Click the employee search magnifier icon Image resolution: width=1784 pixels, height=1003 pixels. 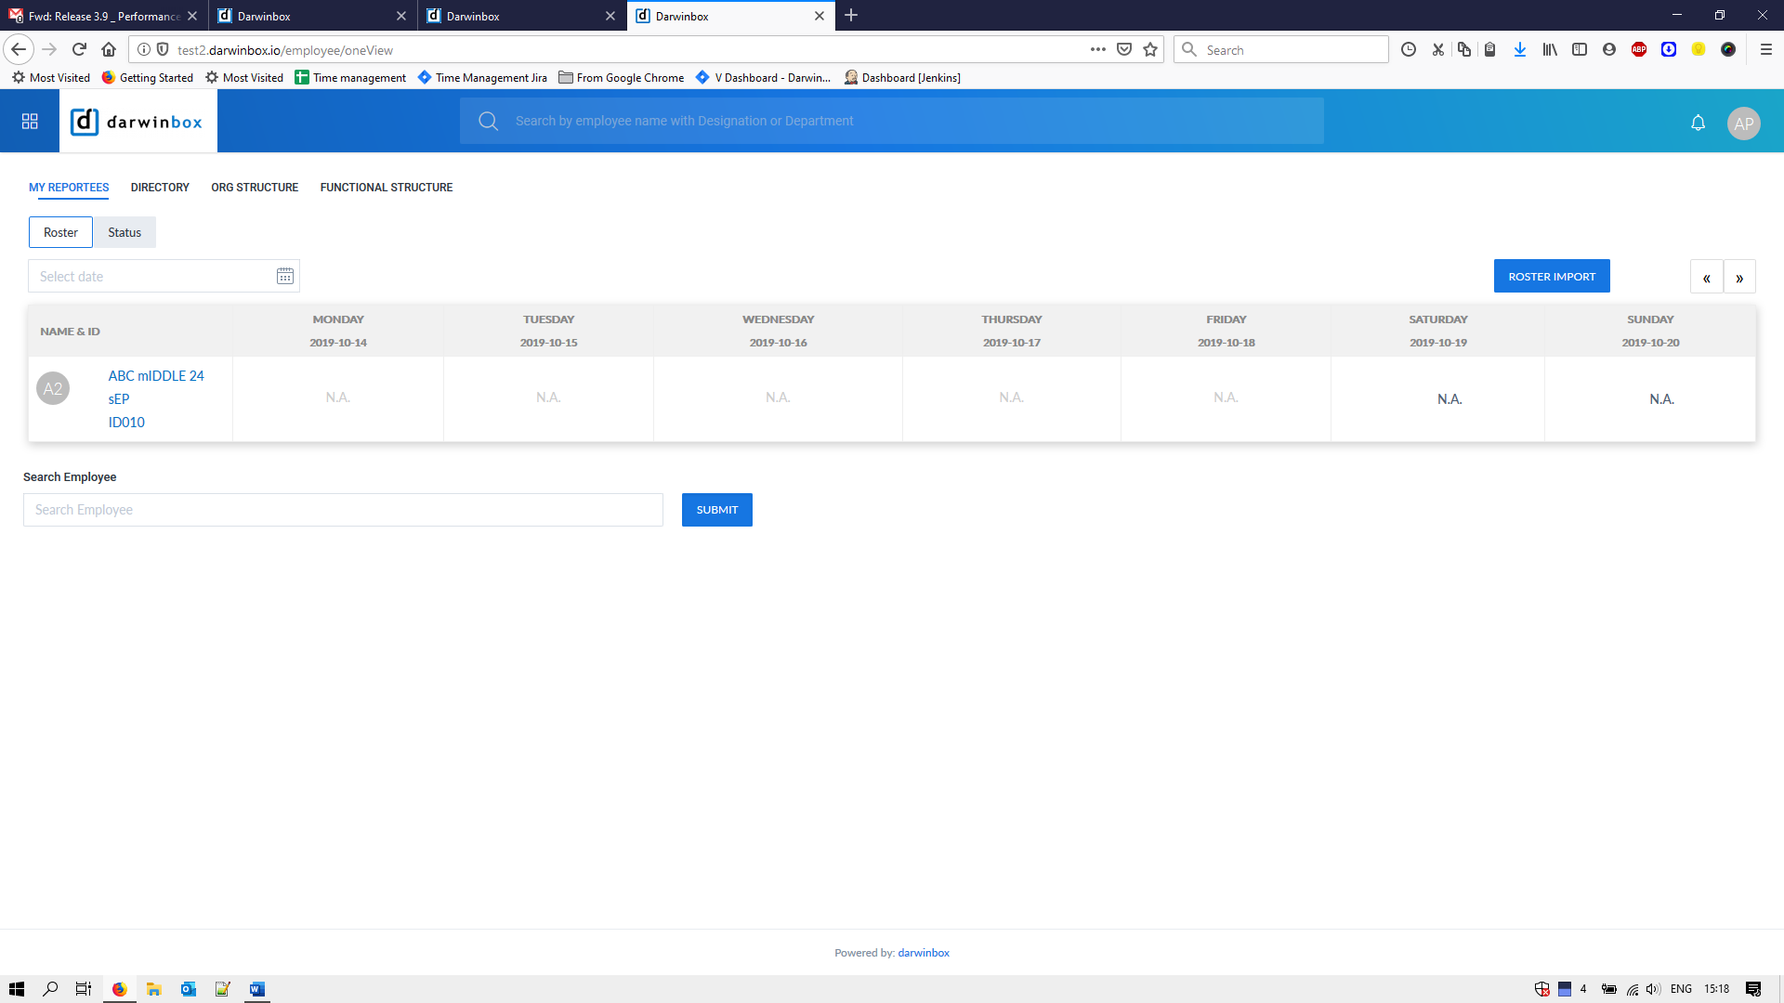488,122
